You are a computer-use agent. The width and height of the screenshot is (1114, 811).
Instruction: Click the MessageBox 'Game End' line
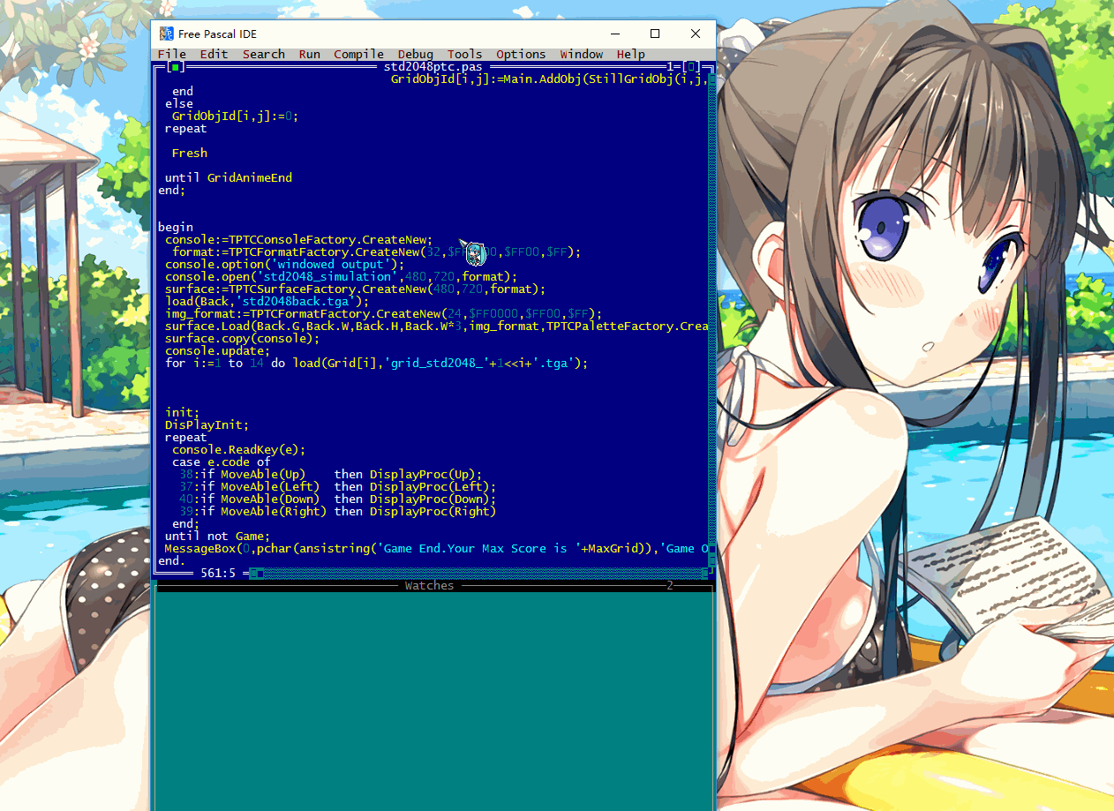pos(436,548)
